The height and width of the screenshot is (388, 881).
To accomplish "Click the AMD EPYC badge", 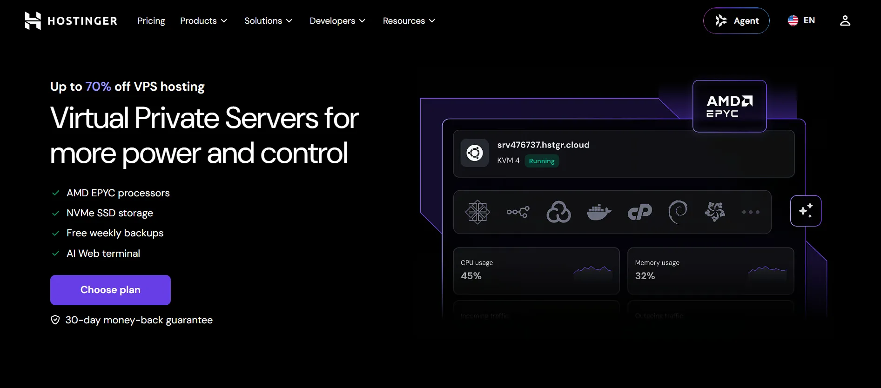I will (729, 106).
